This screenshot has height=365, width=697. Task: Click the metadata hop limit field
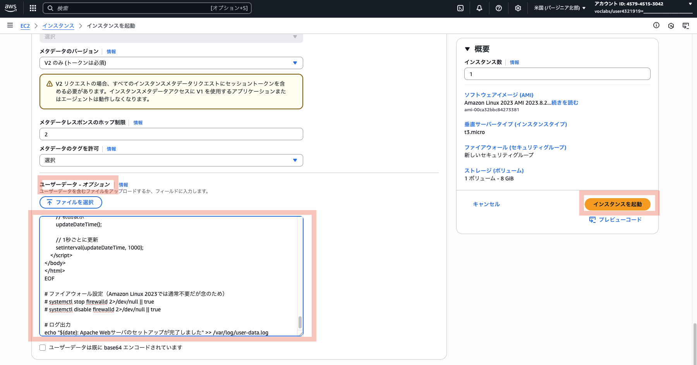coord(171,134)
